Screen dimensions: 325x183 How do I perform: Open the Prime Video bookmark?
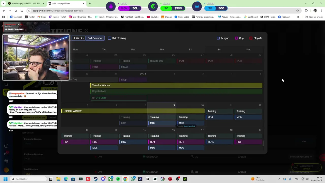click(182, 17)
